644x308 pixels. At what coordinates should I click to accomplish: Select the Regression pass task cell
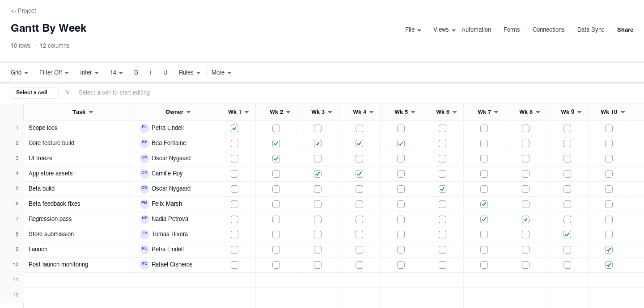click(79, 219)
